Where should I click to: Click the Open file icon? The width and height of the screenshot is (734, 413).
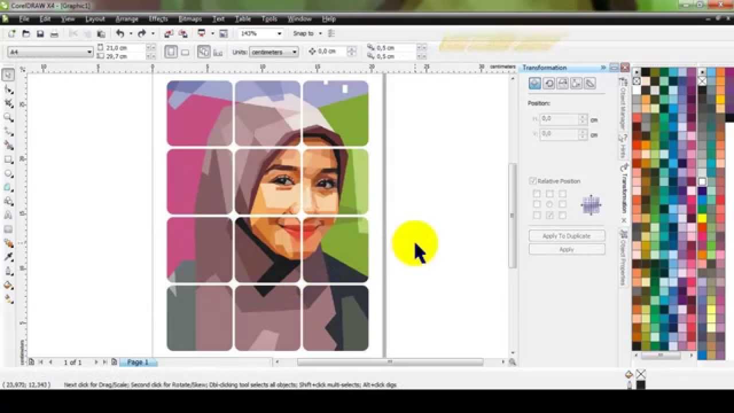26,34
